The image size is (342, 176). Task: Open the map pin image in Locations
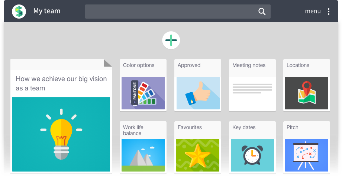307,93
